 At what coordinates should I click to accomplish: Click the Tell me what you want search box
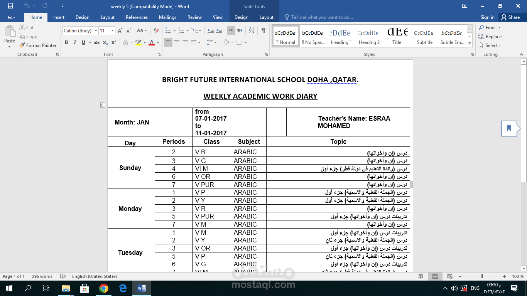coord(322,17)
